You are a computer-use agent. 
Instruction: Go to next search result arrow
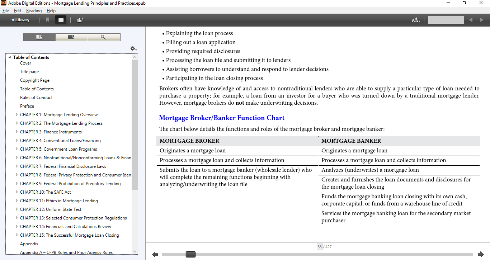[x=482, y=20]
